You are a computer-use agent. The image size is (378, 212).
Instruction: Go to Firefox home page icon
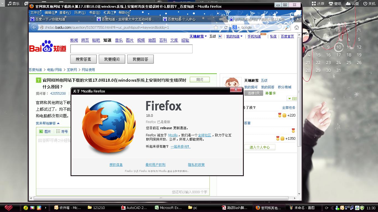tap(297, 27)
